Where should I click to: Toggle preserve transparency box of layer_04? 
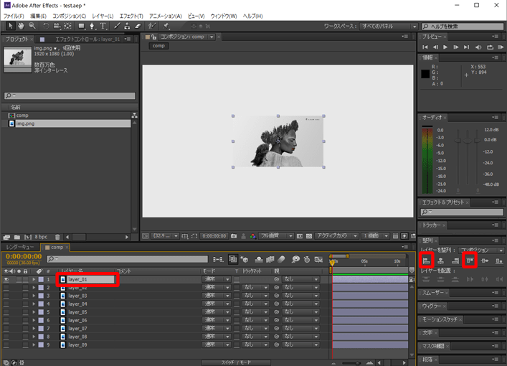(237, 304)
